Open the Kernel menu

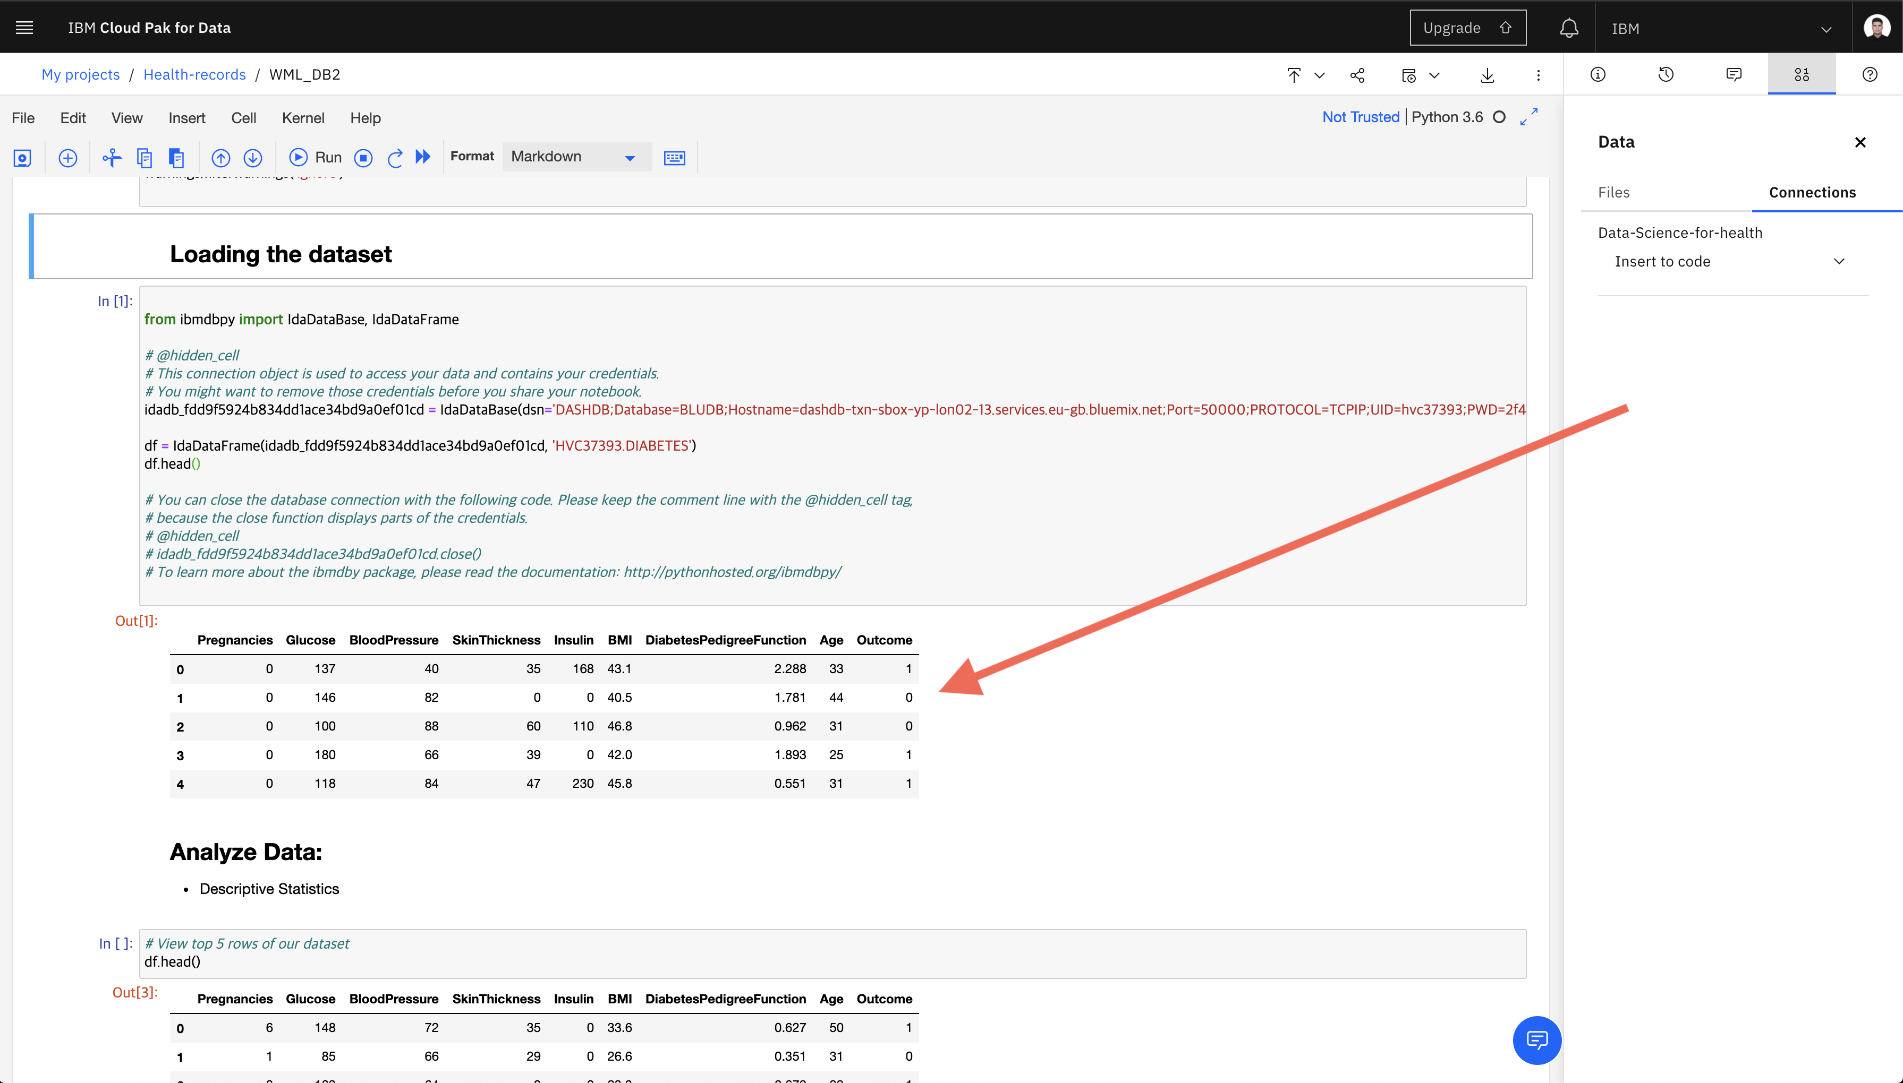[x=303, y=118]
